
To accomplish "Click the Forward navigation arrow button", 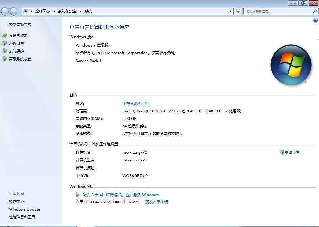I will 13,11.
